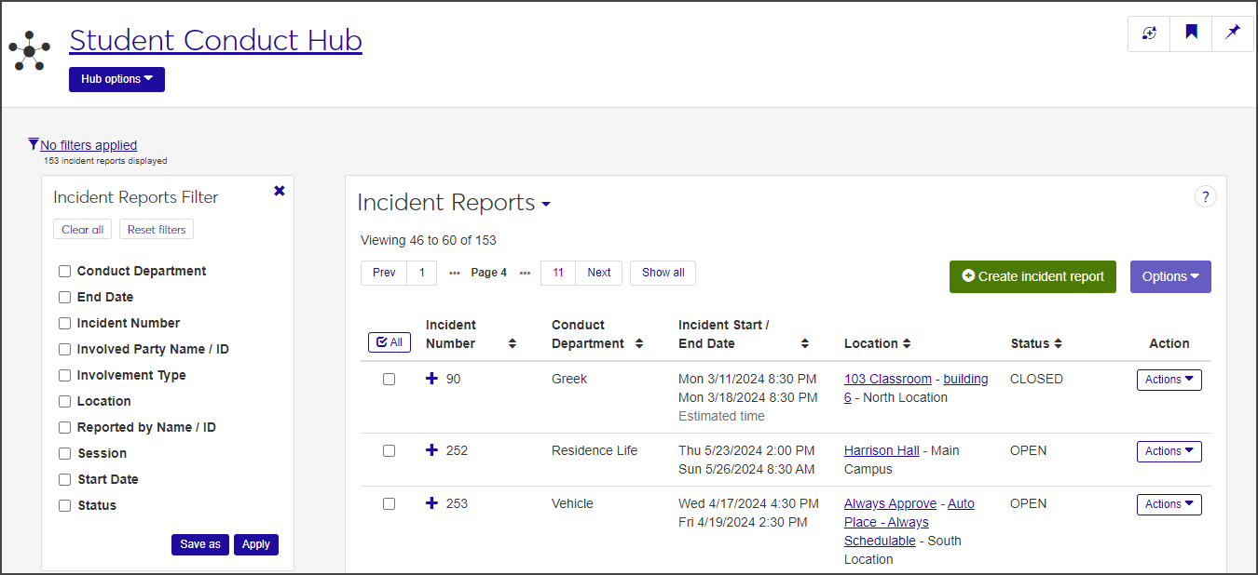Open the Harrison Hall location link
This screenshot has height=575, width=1258.
(x=882, y=450)
